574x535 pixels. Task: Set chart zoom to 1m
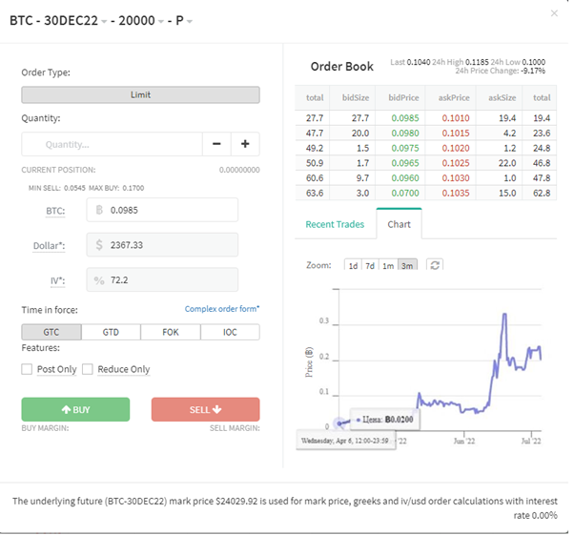coord(388,265)
